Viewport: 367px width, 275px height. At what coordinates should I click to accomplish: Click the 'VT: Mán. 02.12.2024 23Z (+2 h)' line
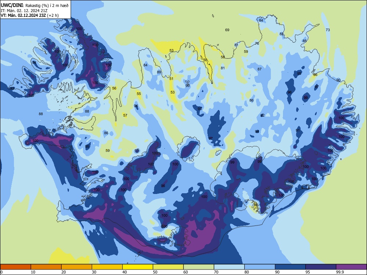click(x=30, y=15)
